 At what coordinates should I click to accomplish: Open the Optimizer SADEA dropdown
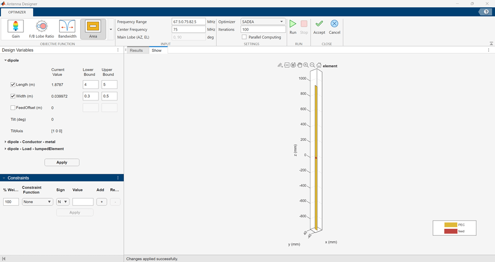tap(263, 22)
